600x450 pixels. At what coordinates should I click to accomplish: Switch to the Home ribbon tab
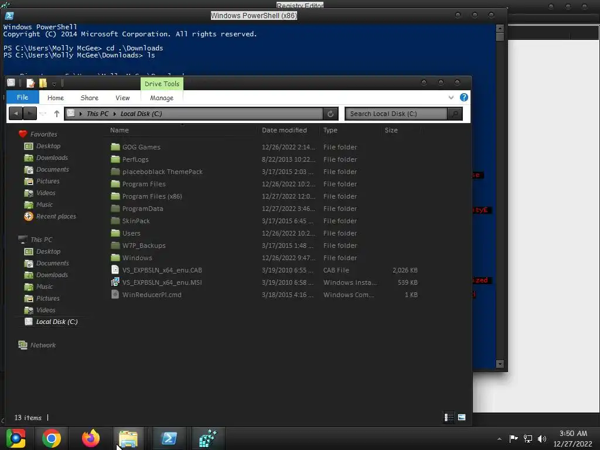[56, 98]
